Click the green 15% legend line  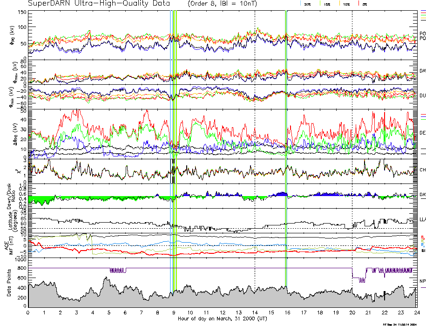point(320,3)
